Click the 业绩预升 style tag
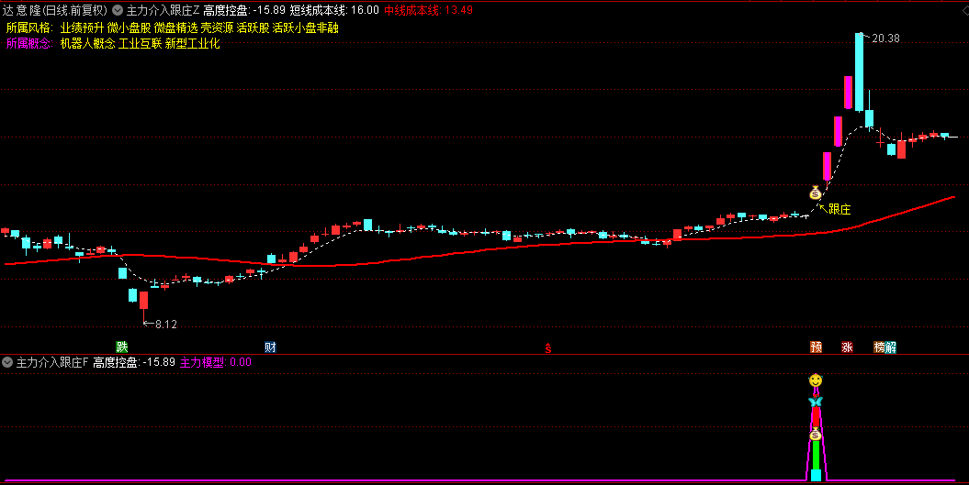 click(82, 28)
